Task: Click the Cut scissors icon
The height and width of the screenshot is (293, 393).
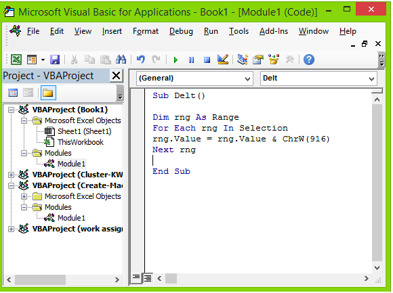Action: tap(74, 60)
